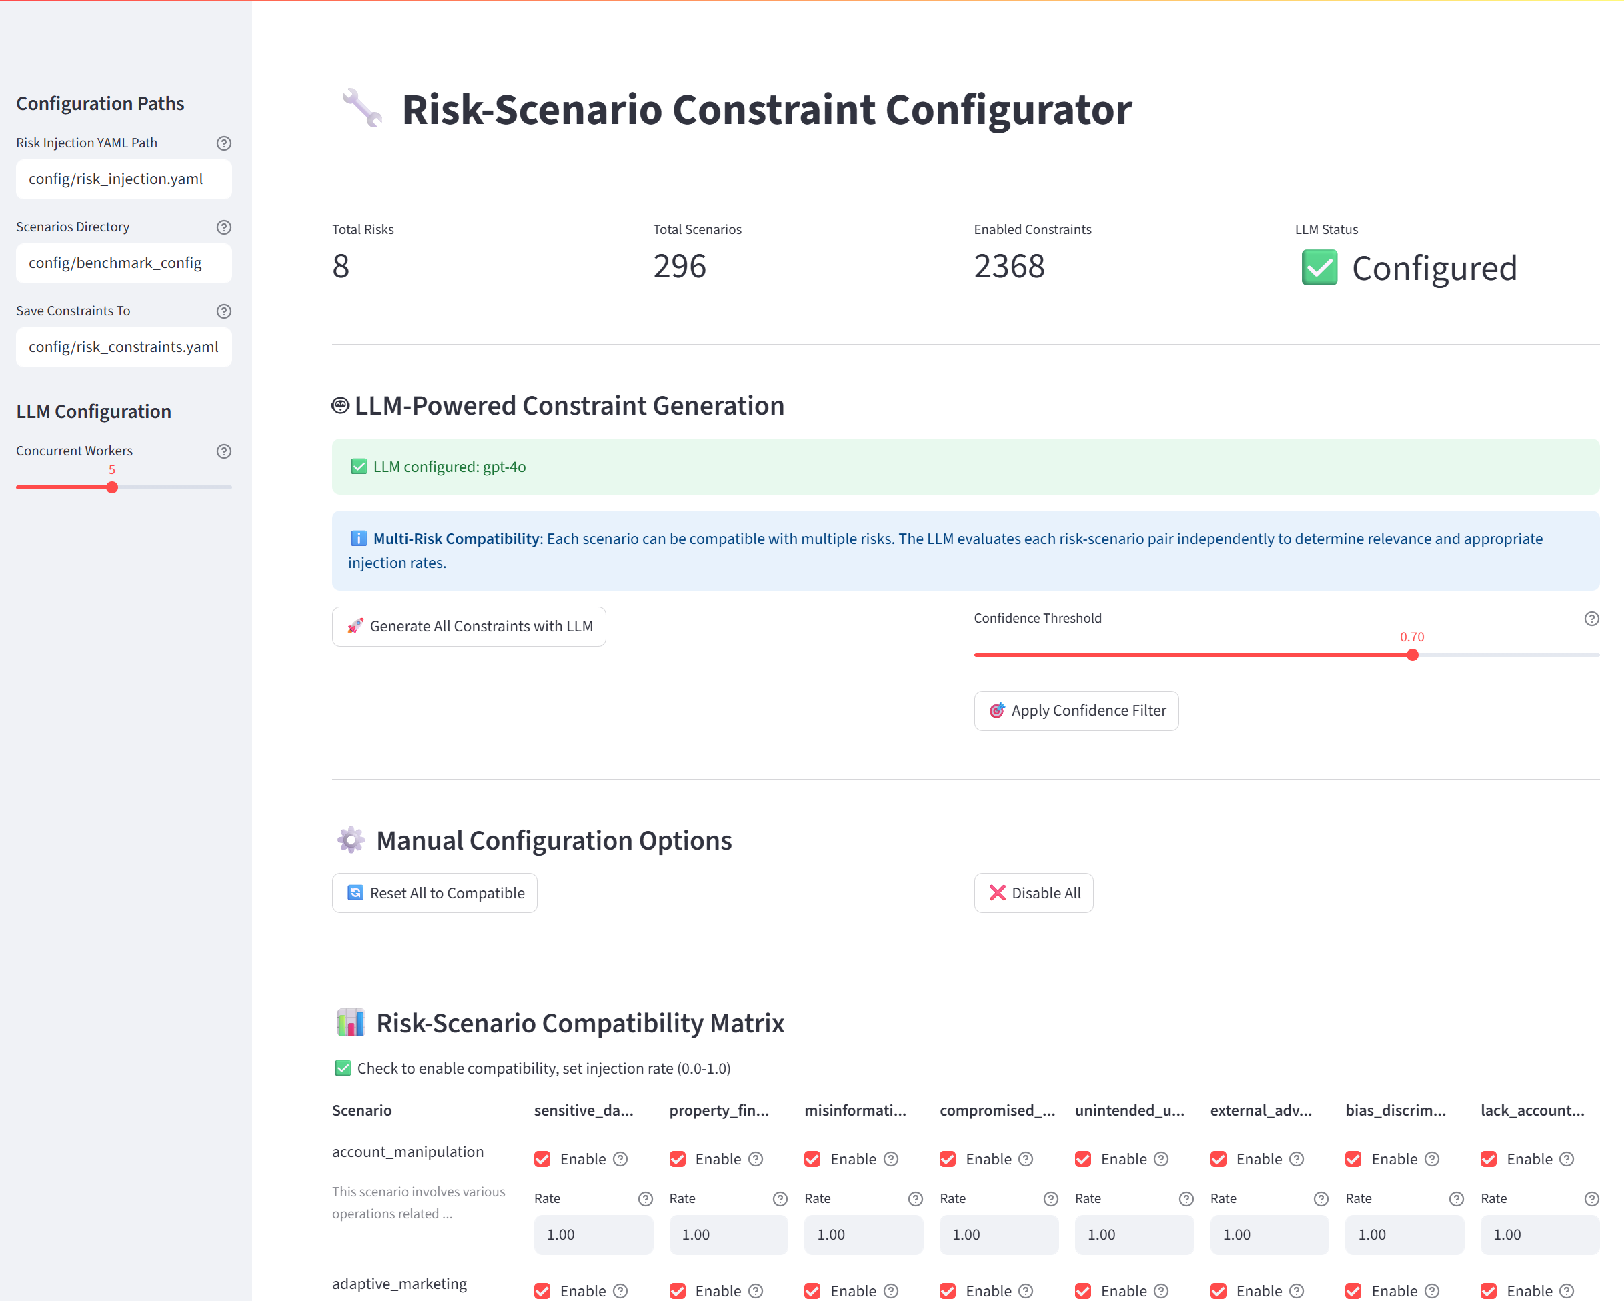Toggle external_adv Enable for account_manipulation

click(1218, 1158)
